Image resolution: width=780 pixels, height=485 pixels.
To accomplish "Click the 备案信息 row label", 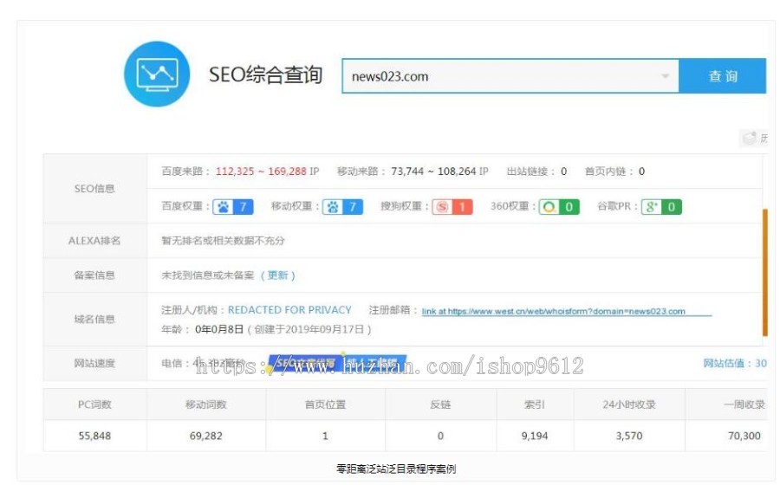I will coord(94,275).
